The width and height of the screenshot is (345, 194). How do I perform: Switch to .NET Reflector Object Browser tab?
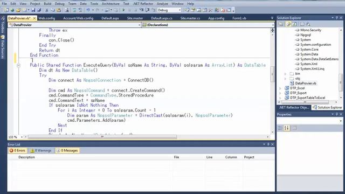[x=294, y=107]
